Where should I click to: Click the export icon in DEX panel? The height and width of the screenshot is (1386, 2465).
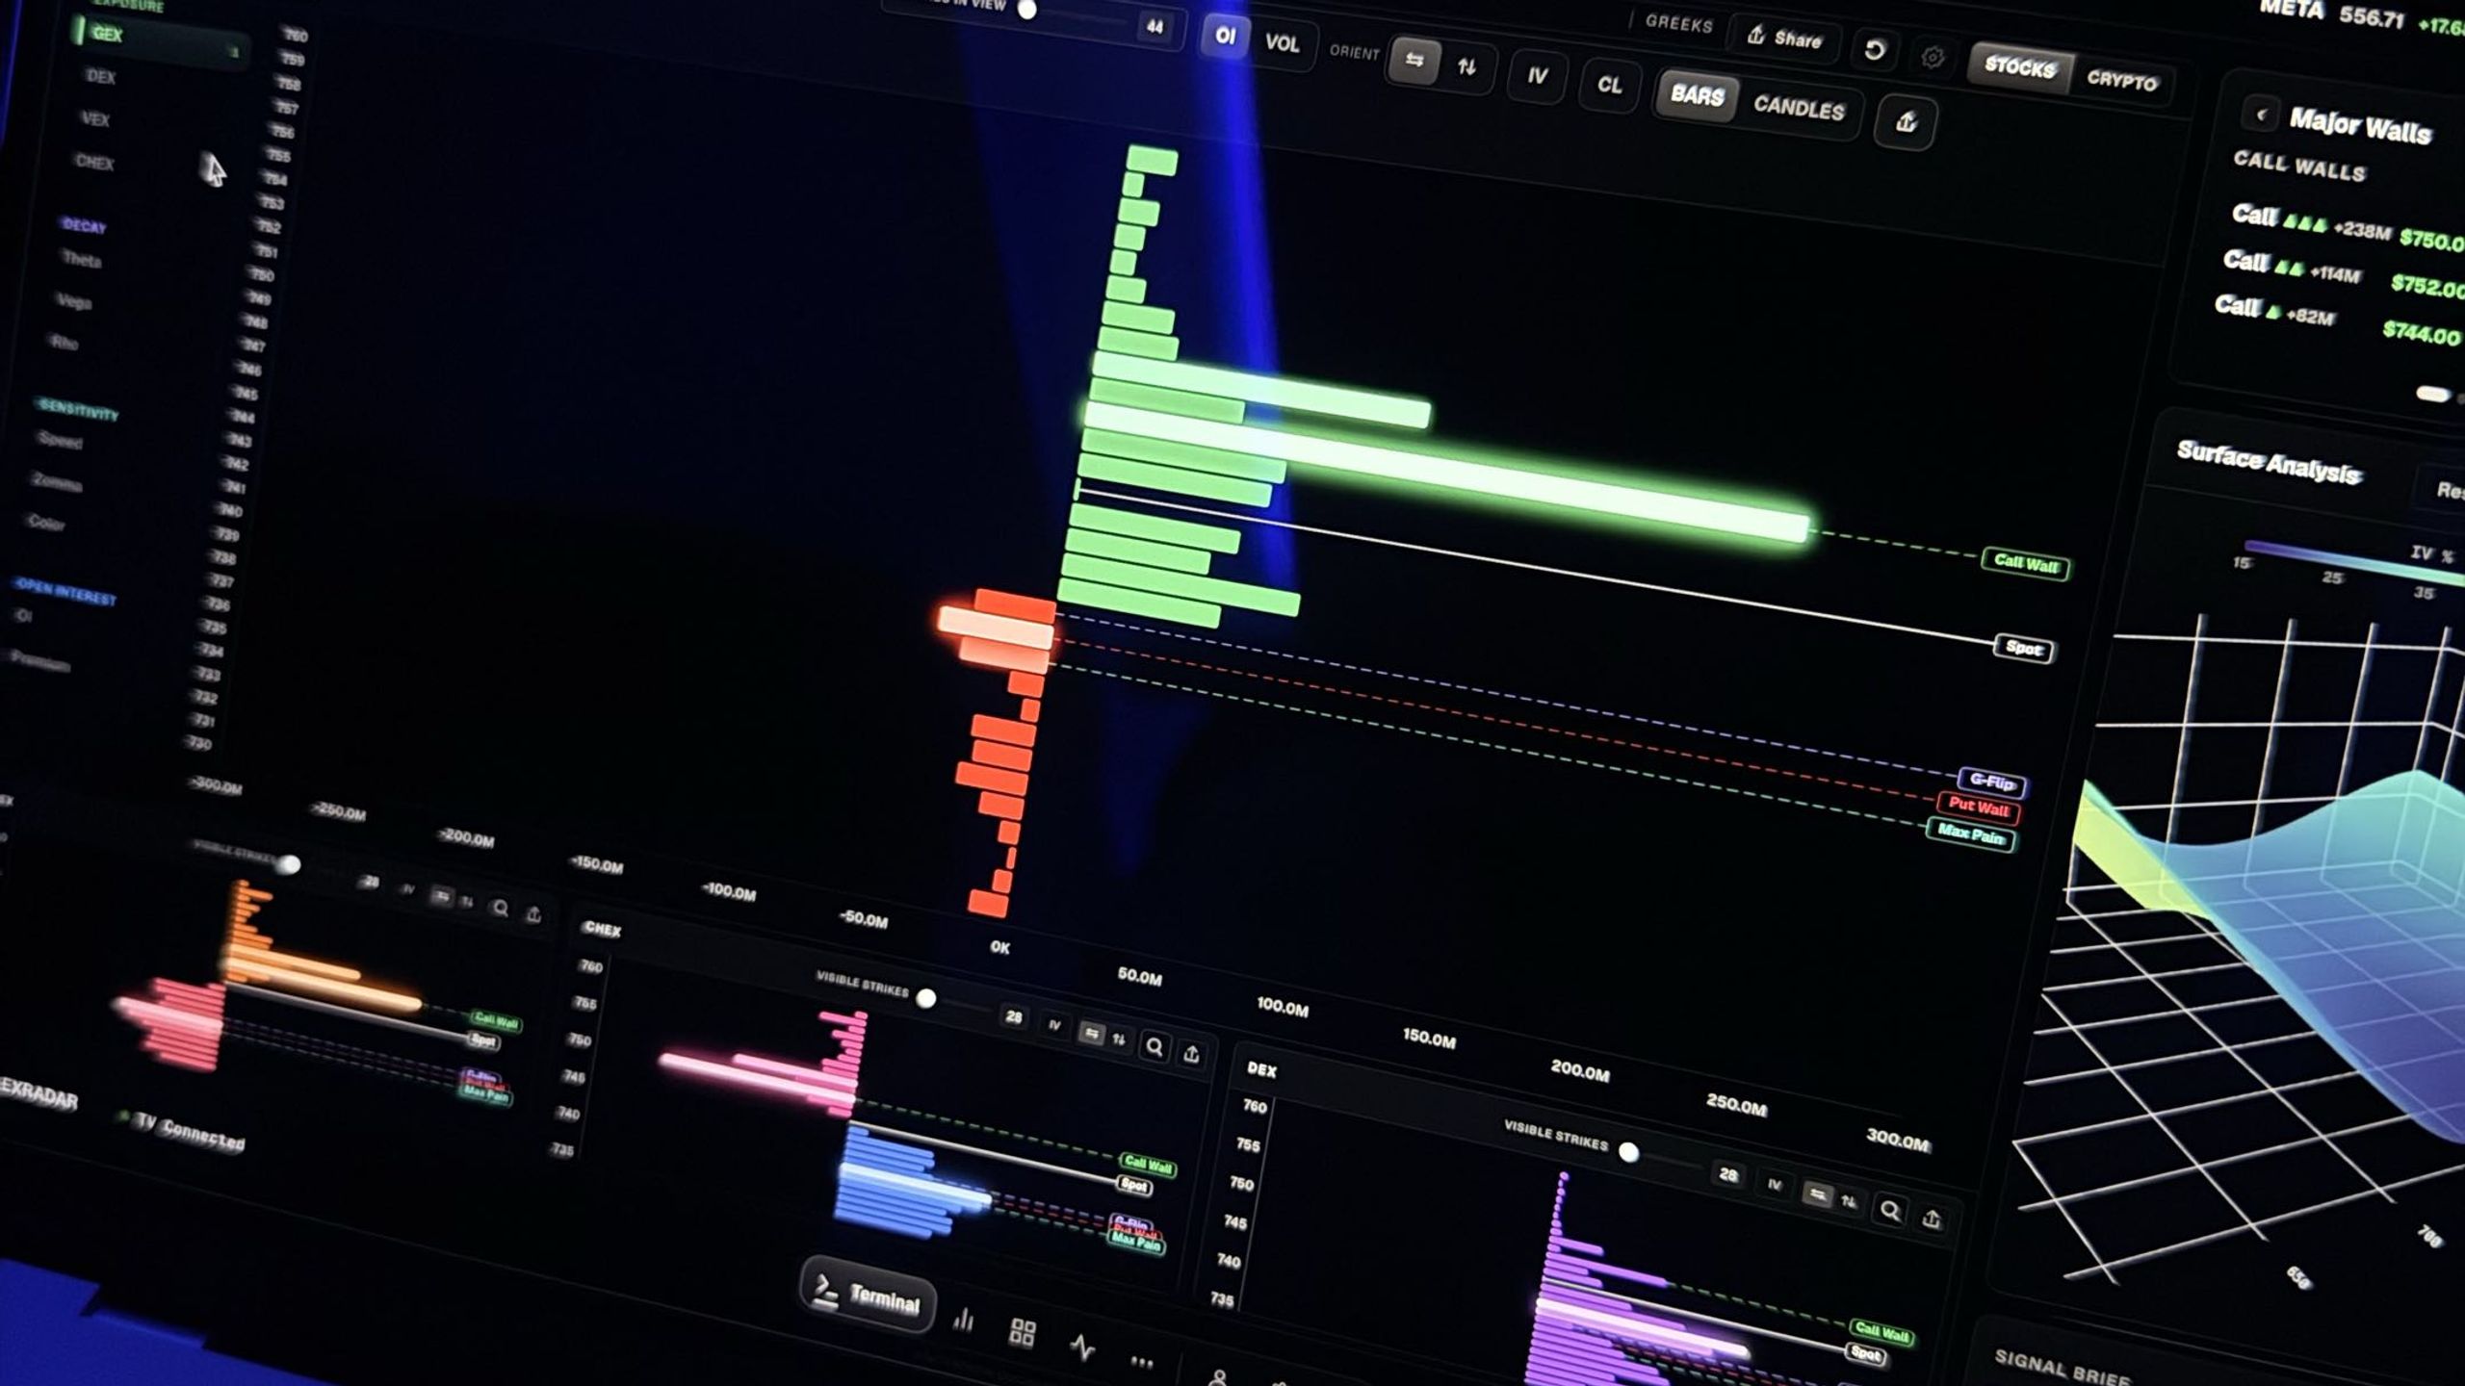click(1932, 1219)
